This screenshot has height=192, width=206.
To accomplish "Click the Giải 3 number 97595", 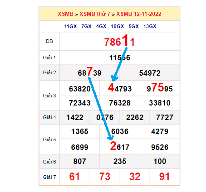I will point(160,88).
